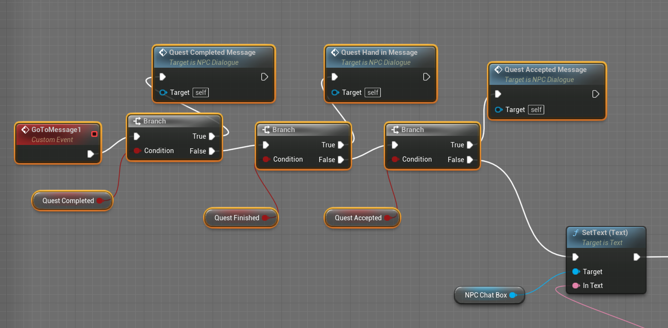Click Quest Completed Message exec output pin
This screenshot has width=668, height=328.
(x=265, y=77)
